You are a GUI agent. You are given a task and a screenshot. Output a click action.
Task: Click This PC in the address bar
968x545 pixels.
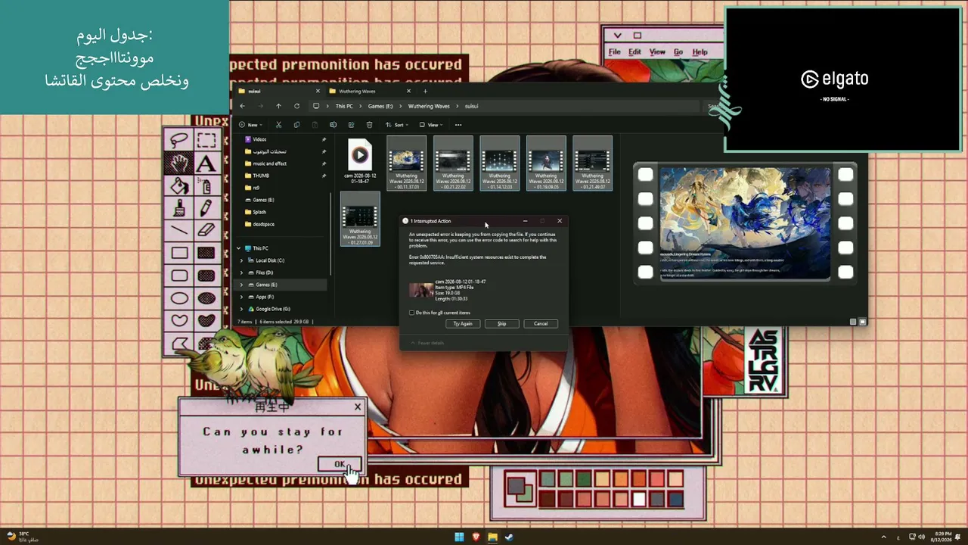(344, 106)
